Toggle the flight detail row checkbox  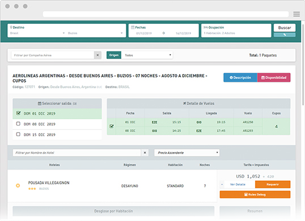(112, 127)
